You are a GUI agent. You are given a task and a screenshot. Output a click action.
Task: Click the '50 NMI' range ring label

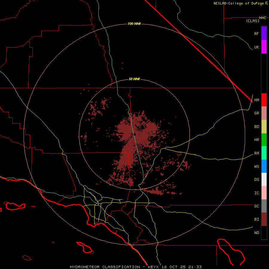pos(134,79)
